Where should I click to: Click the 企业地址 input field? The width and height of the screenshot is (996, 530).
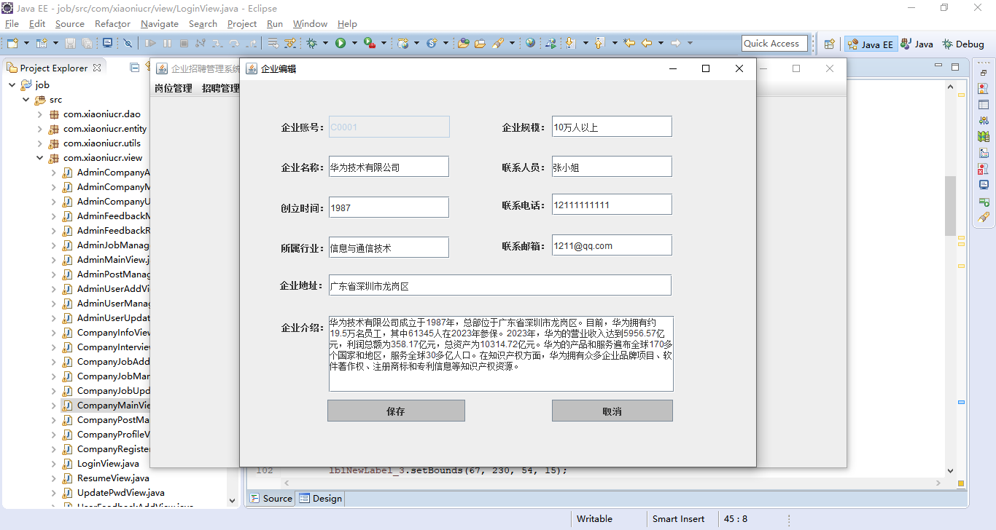[x=500, y=285]
